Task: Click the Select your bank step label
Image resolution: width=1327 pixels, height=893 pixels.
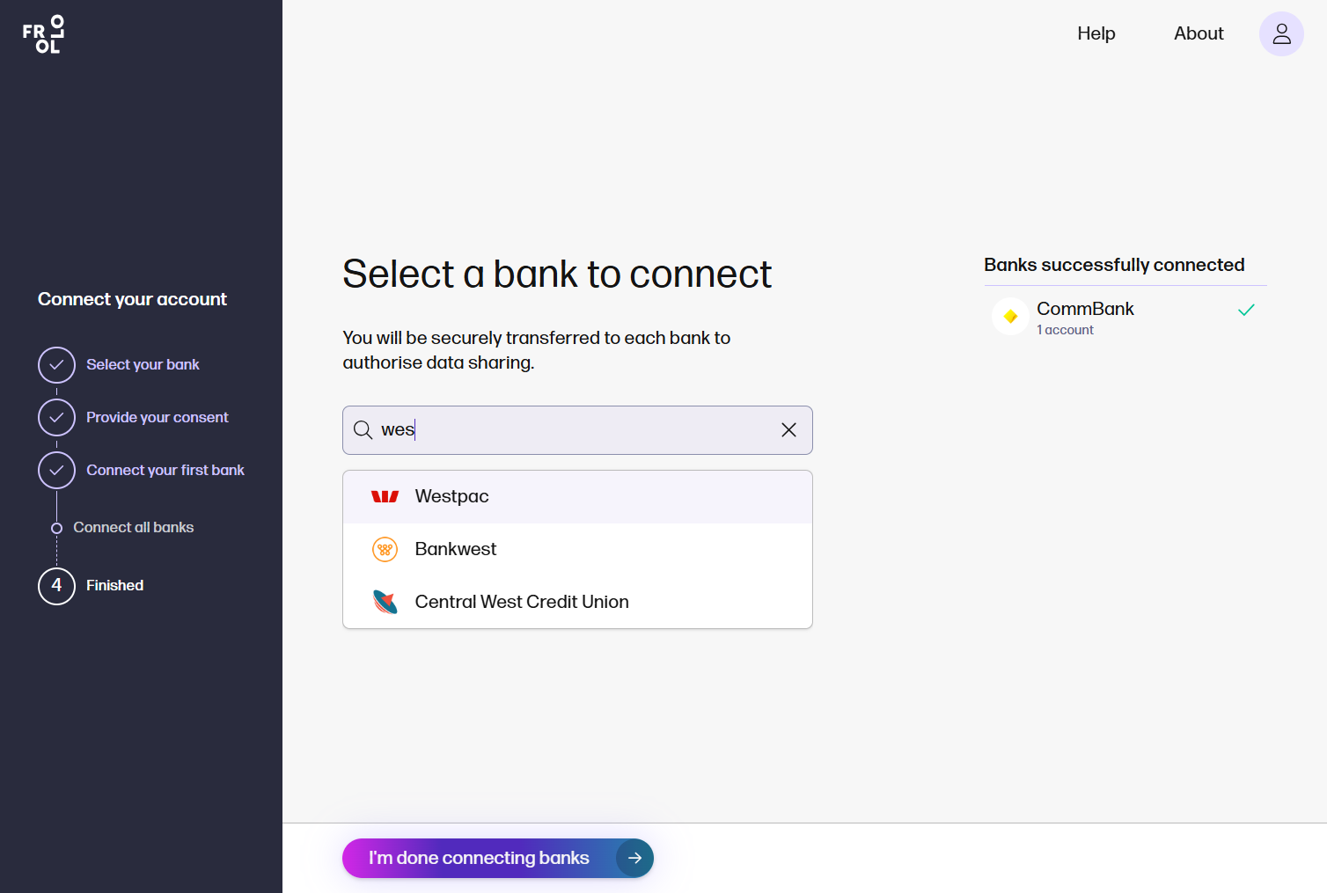Action: coord(143,364)
